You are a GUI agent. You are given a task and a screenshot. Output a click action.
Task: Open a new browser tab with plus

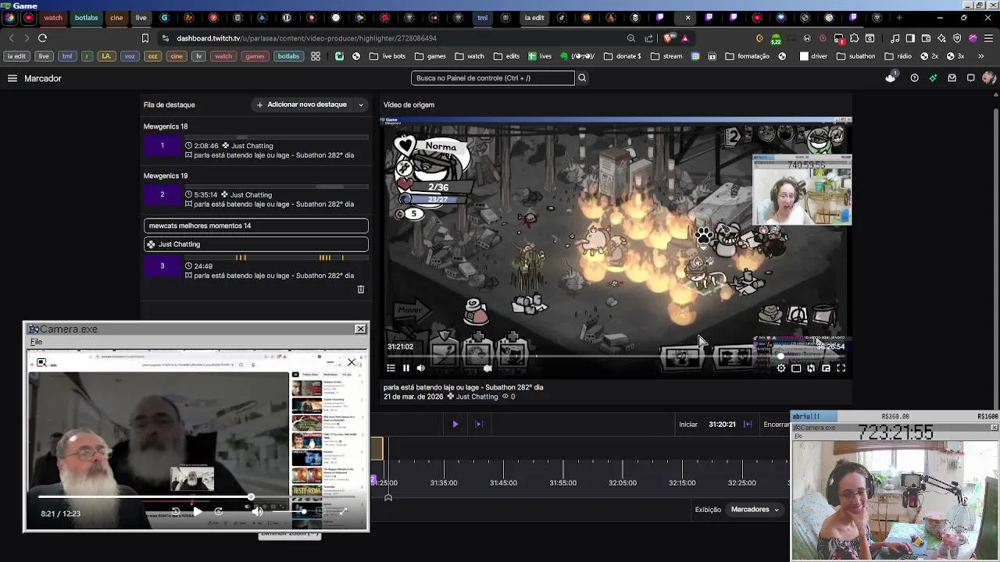pyautogui.click(x=898, y=17)
